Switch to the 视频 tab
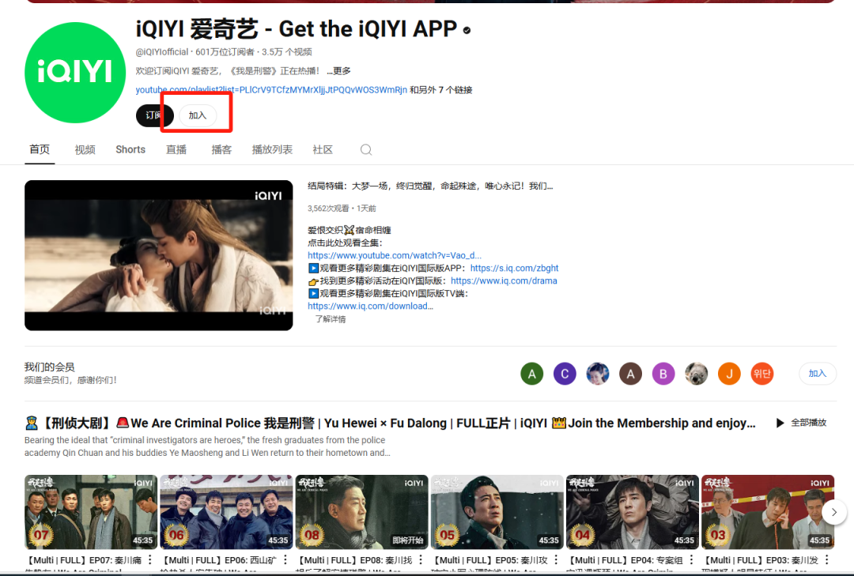The width and height of the screenshot is (854, 576). [85, 149]
